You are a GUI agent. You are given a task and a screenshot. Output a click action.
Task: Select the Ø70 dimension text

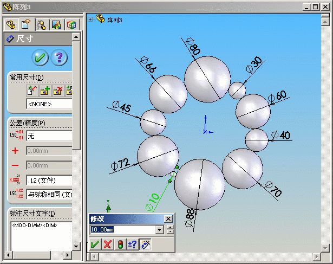(274, 189)
